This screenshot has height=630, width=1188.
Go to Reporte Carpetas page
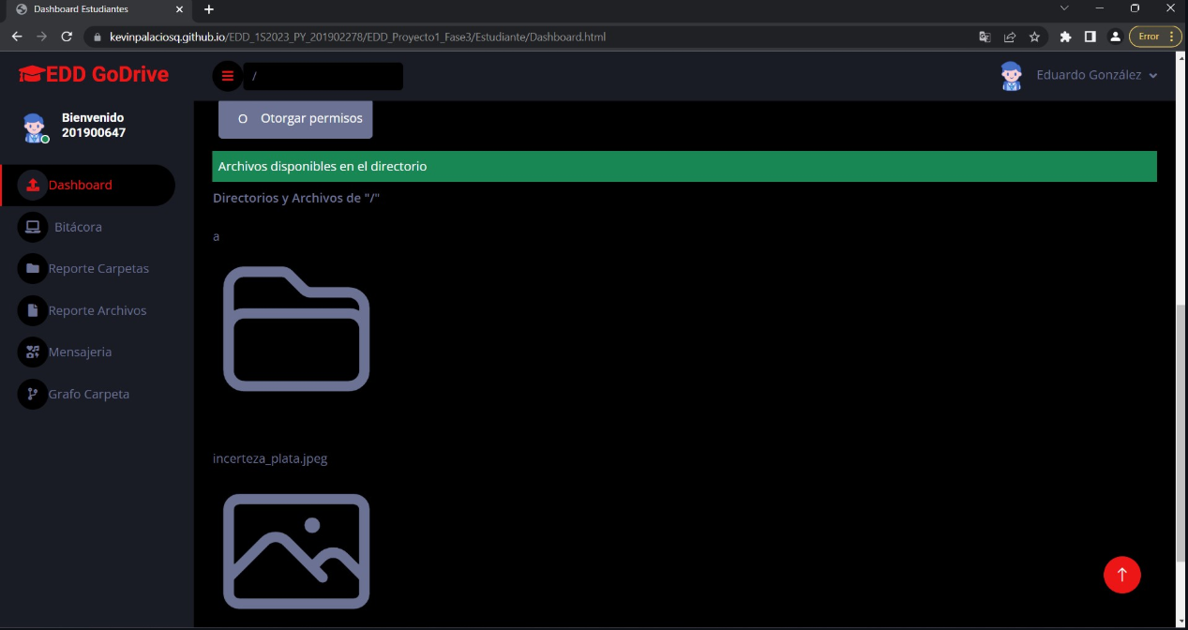98,269
